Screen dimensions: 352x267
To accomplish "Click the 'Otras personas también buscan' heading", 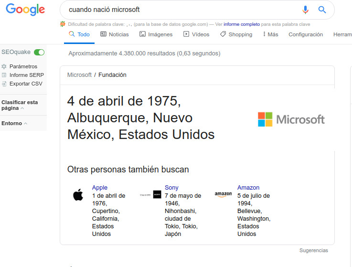I will (128, 169).
